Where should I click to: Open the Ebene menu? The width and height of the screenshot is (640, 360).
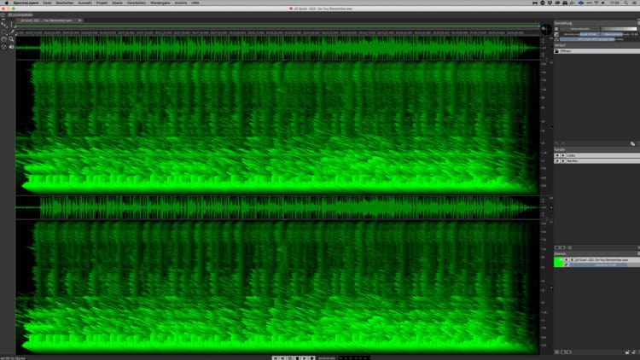point(117,3)
